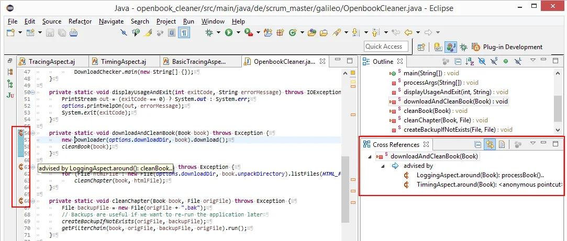Toggle Link with Editor in Cross References
This screenshot has width=567, height=241.
pos(490,144)
